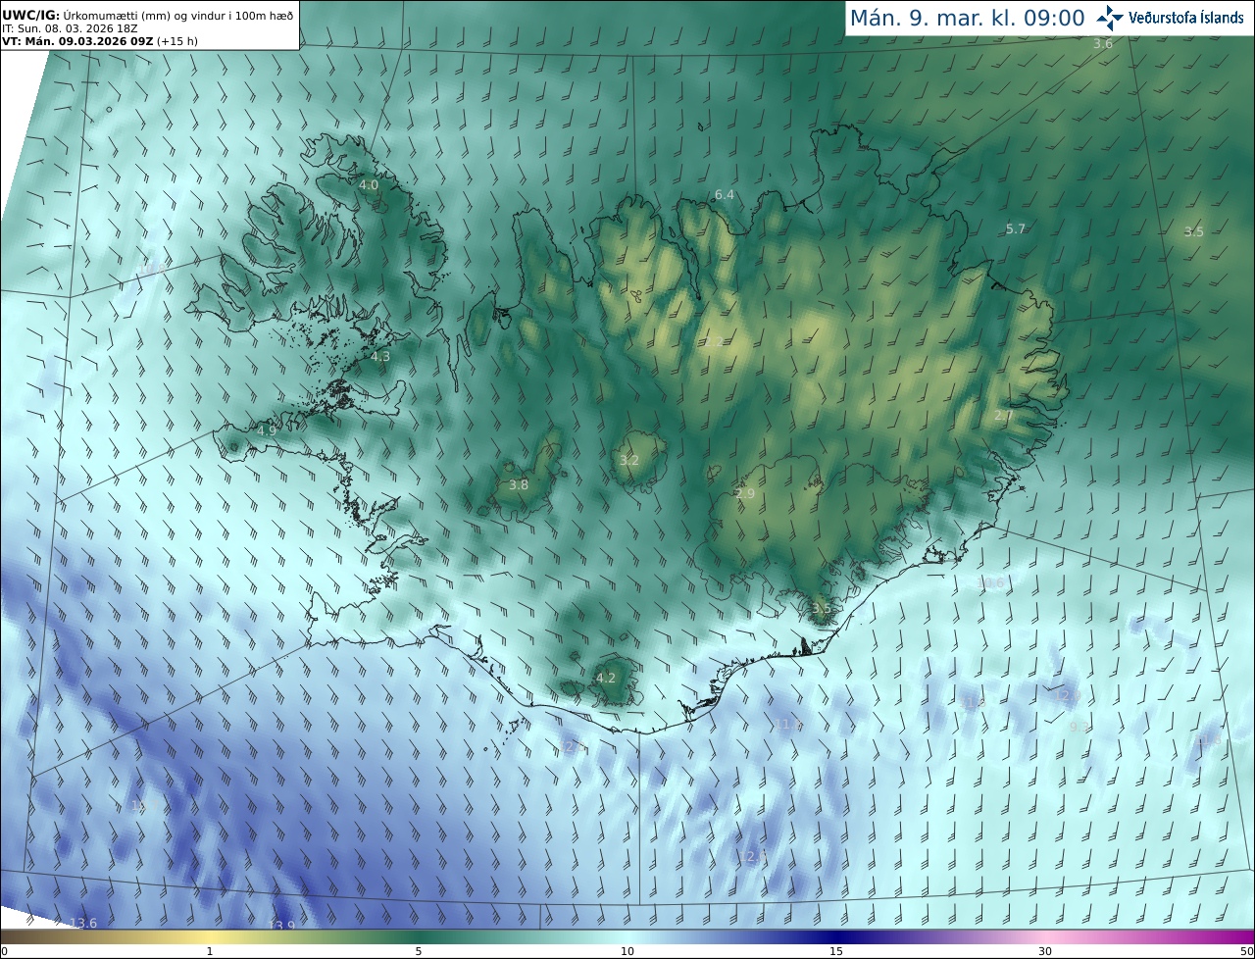Screen dimensions: 1255x959
Task: Click the 'IT: Sun. 08. 03. 2026 18Z' line
Action: [70, 28]
